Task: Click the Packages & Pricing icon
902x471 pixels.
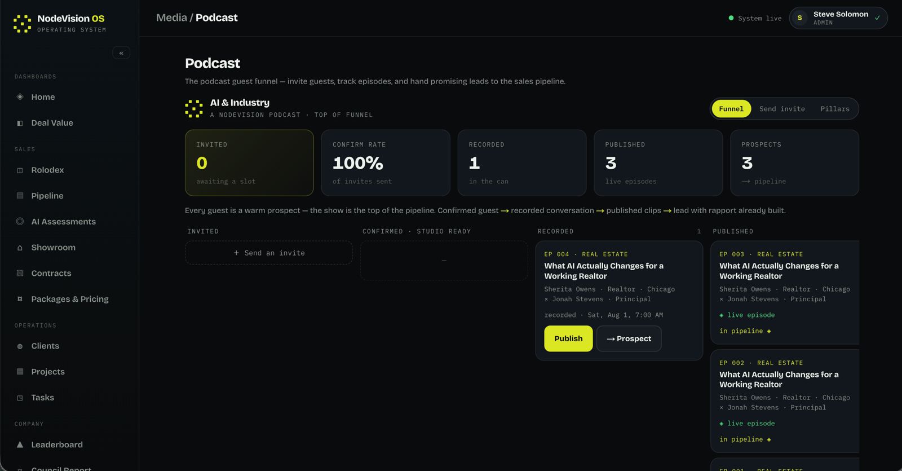Action: point(20,299)
